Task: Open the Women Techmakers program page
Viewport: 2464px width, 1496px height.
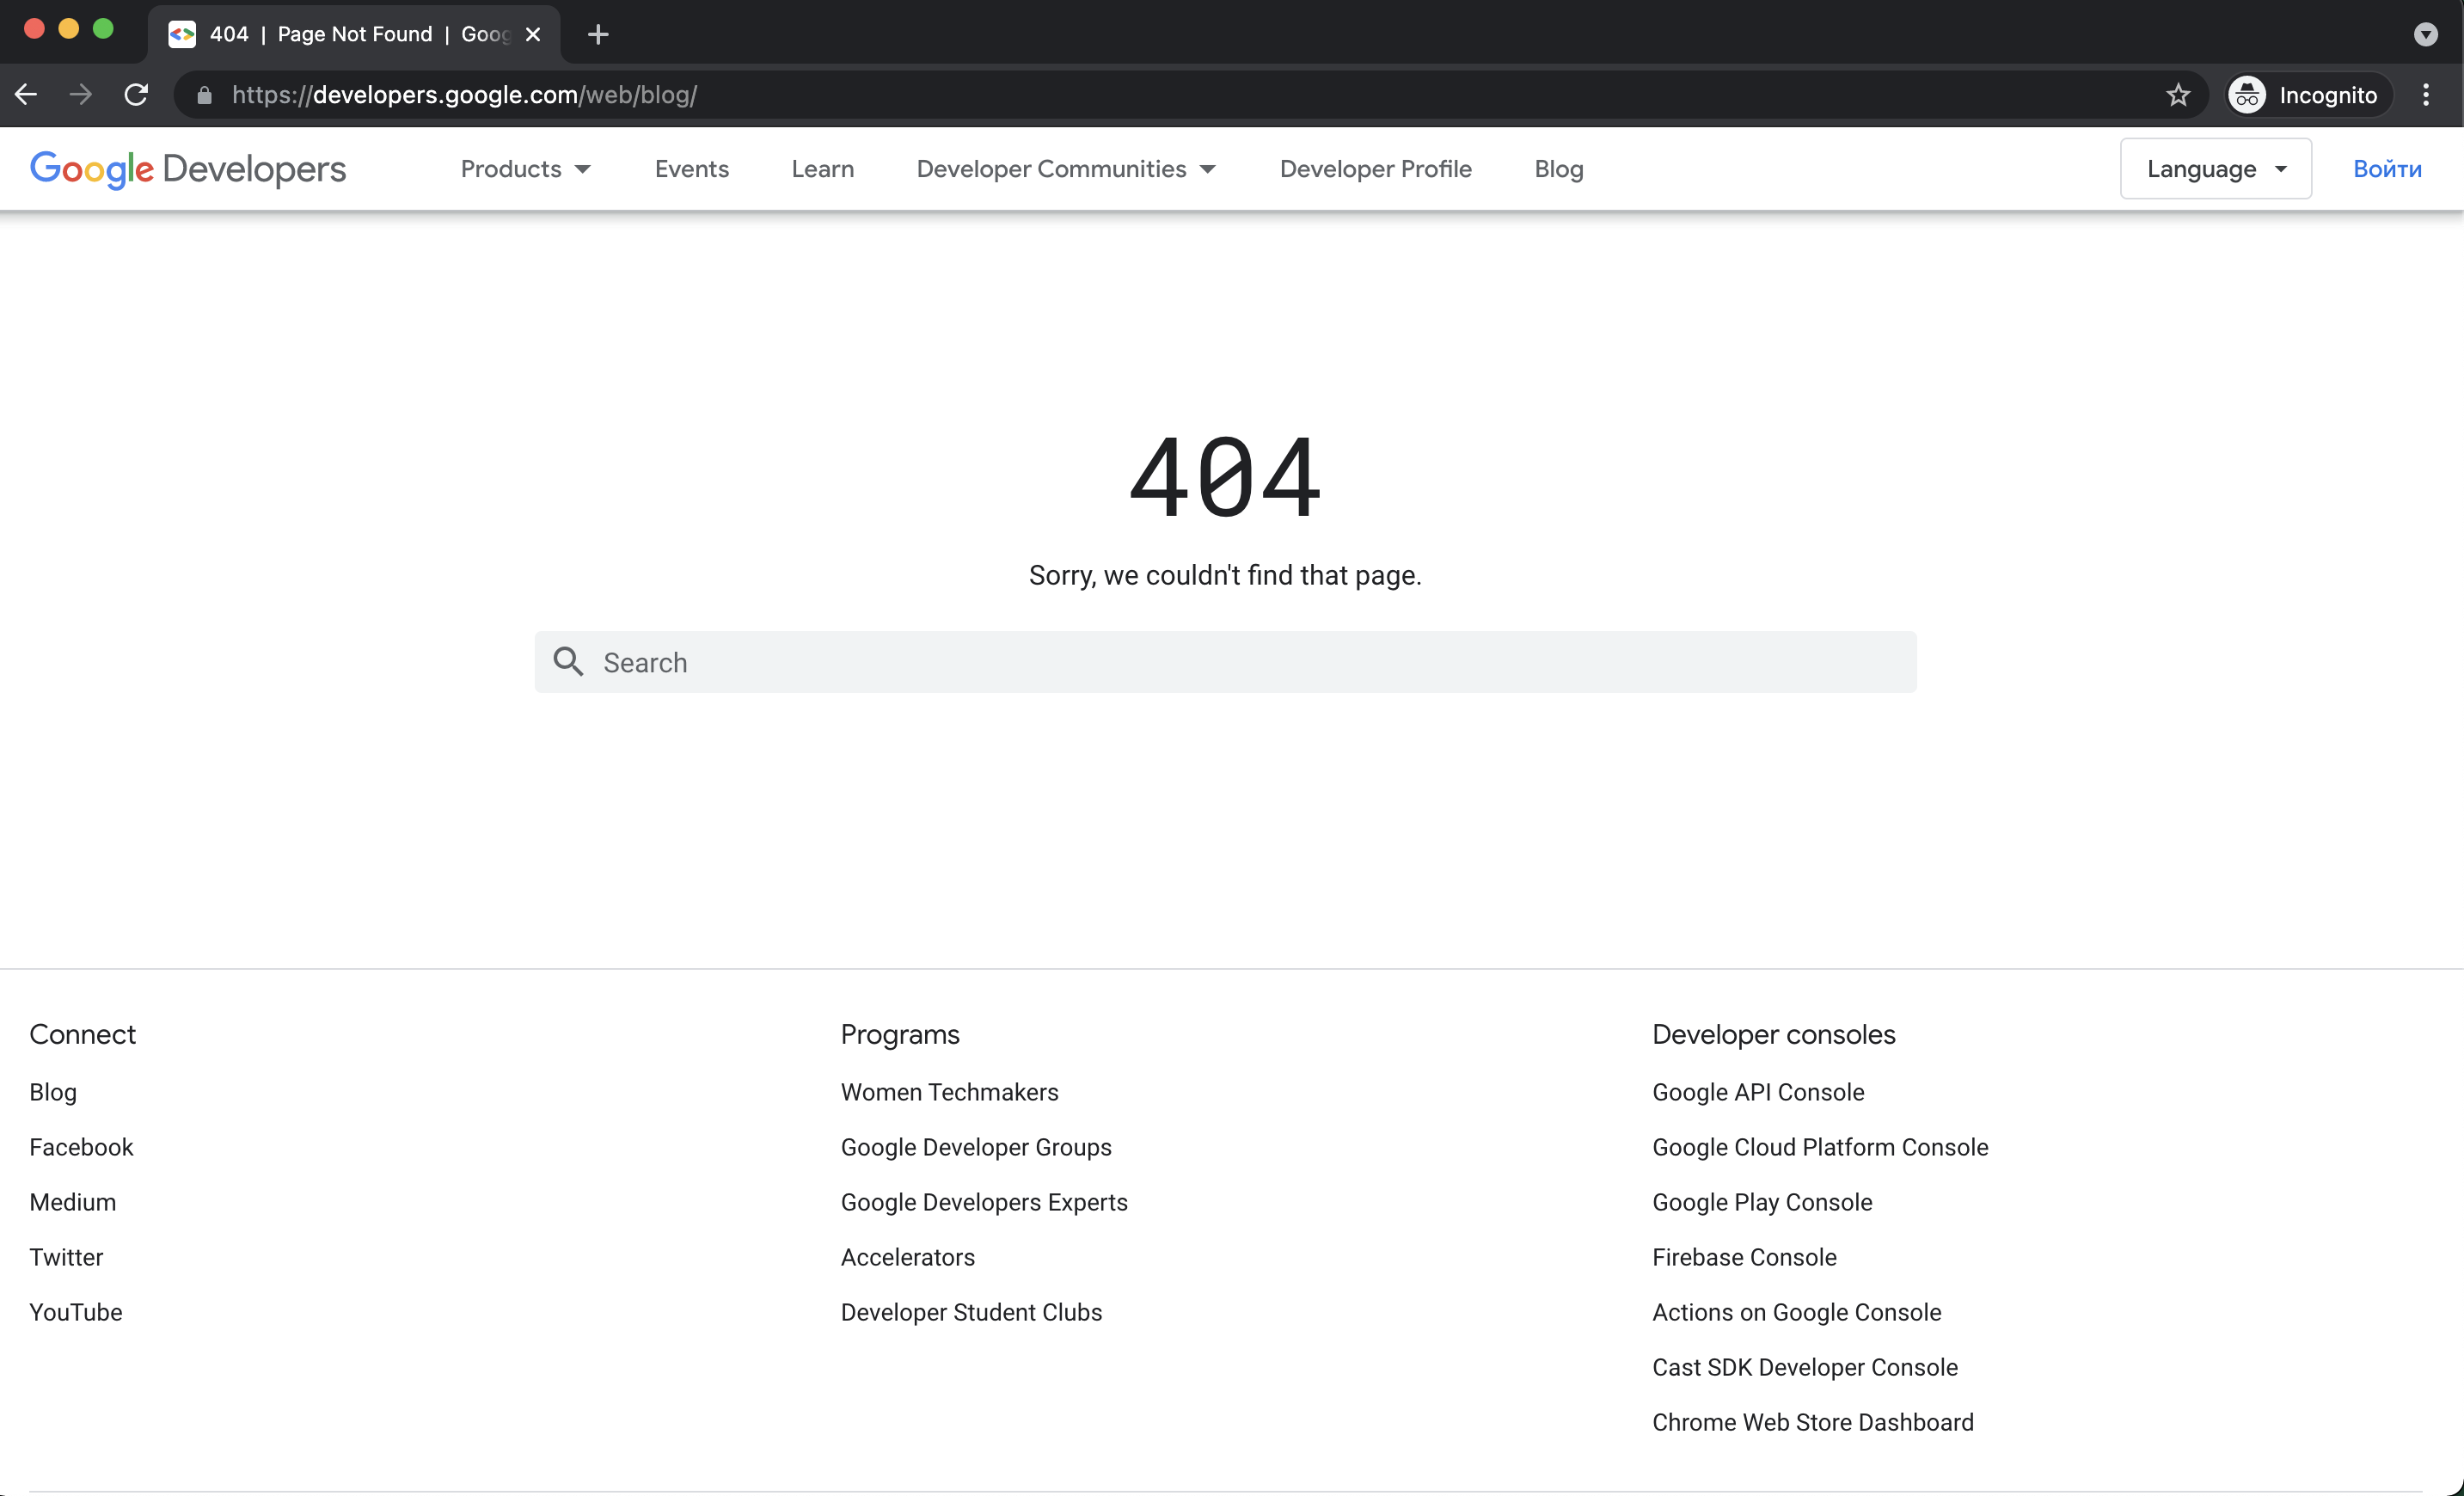Action: pos(948,1091)
